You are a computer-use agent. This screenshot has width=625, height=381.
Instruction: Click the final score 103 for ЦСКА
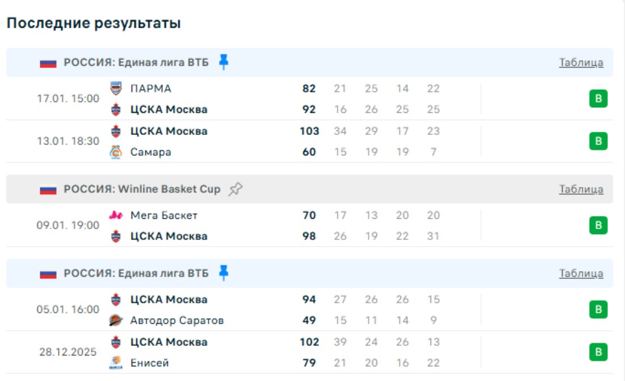pos(309,131)
